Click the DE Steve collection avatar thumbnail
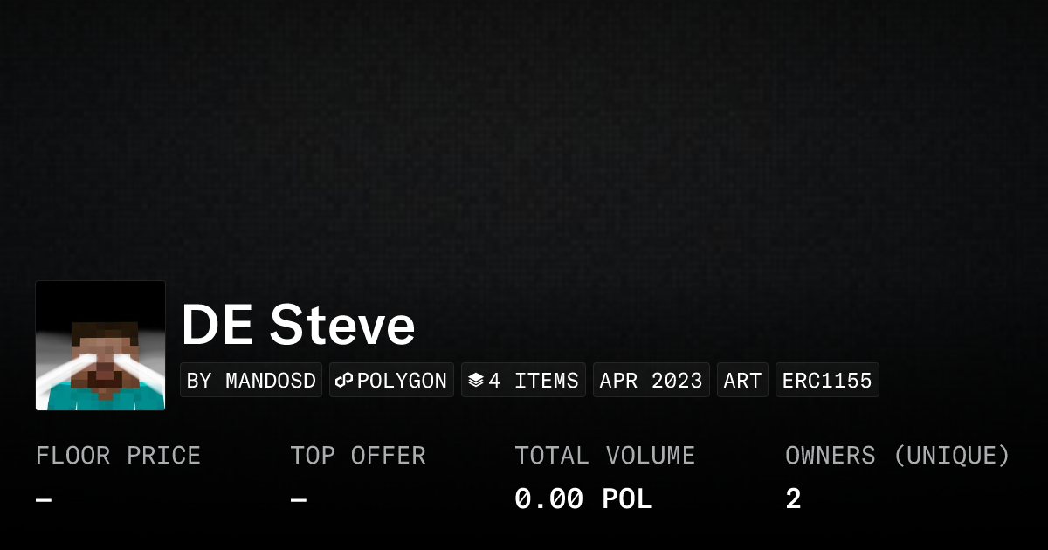The height and width of the screenshot is (550, 1048). pos(100,346)
